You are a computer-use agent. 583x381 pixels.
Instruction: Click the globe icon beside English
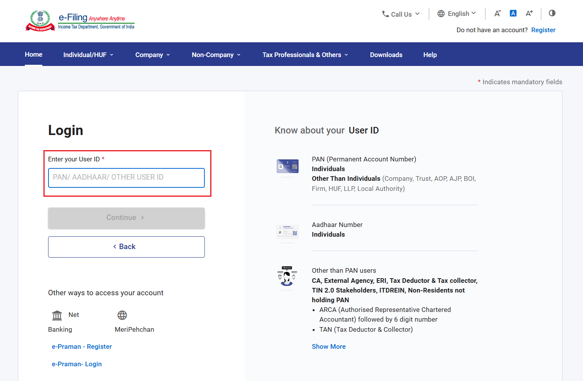pos(441,14)
